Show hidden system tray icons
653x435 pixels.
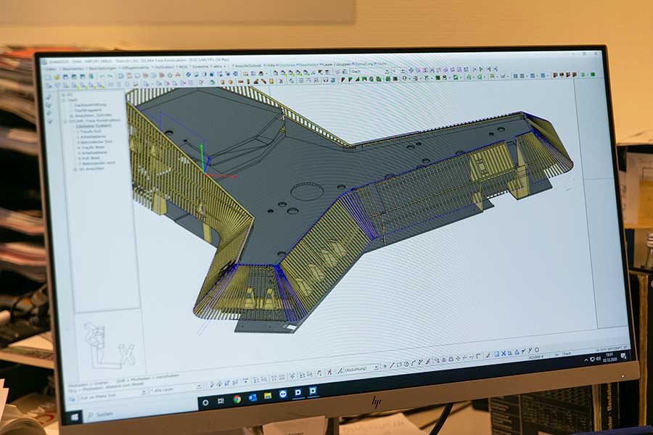(x=586, y=360)
